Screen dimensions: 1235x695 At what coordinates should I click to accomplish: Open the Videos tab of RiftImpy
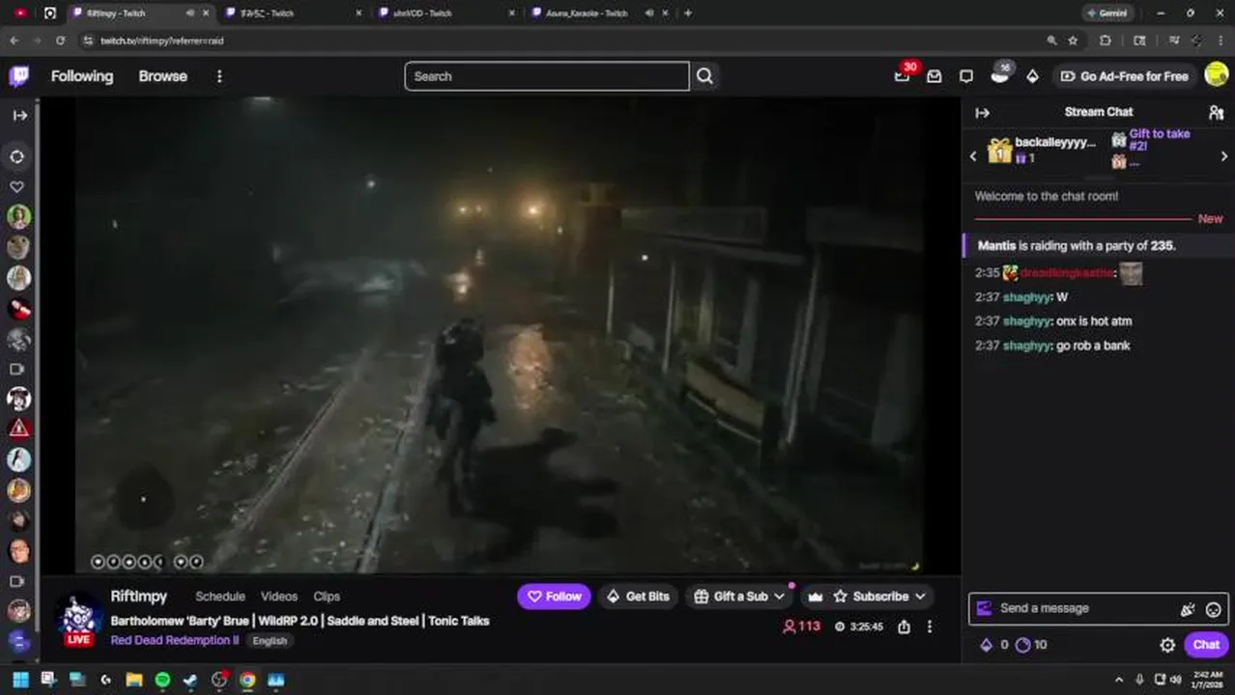tap(279, 597)
